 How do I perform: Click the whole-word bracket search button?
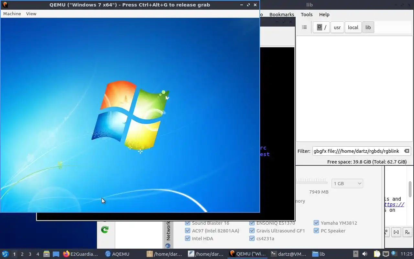[x=396, y=232]
